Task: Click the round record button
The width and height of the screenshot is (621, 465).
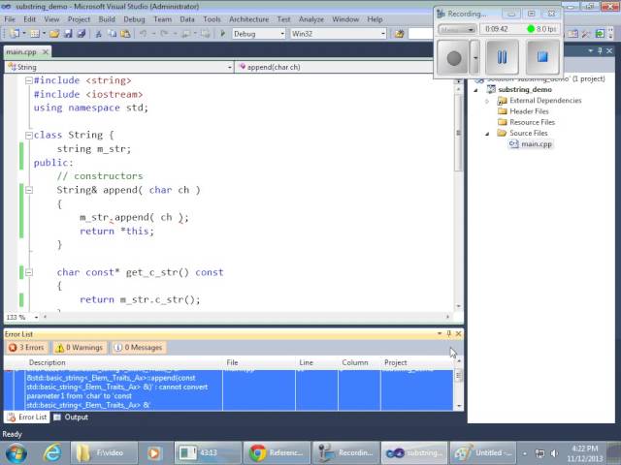Action: pos(453,58)
